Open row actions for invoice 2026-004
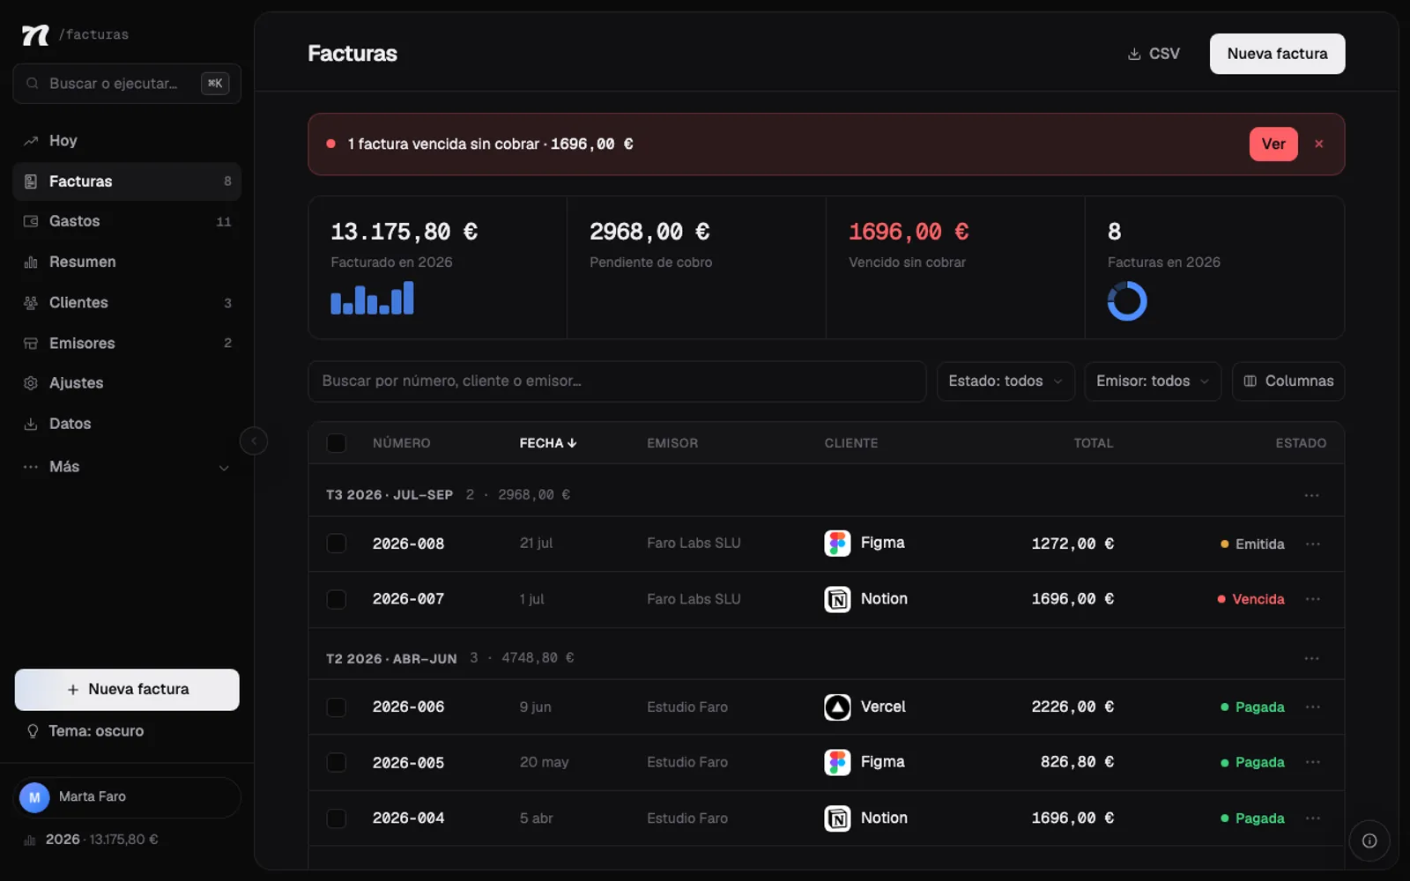Image resolution: width=1410 pixels, height=881 pixels. click(1313, 818)
